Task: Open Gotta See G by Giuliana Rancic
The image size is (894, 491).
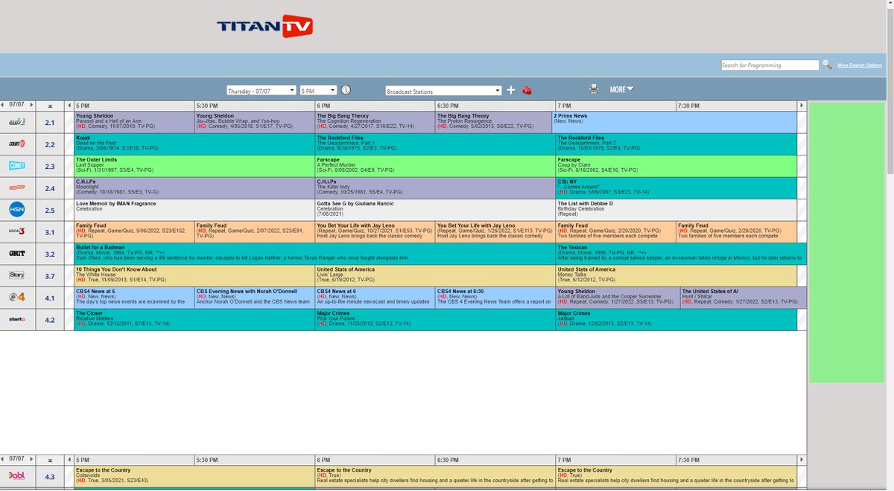Action: [434, 210]
